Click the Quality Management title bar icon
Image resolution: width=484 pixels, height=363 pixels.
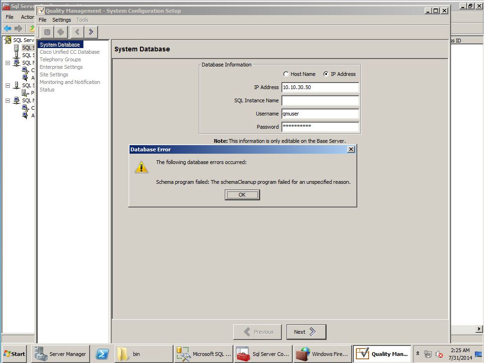point(41,11)
